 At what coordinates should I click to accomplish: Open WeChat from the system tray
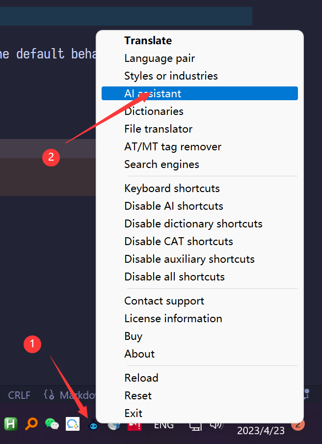(52, 423)
